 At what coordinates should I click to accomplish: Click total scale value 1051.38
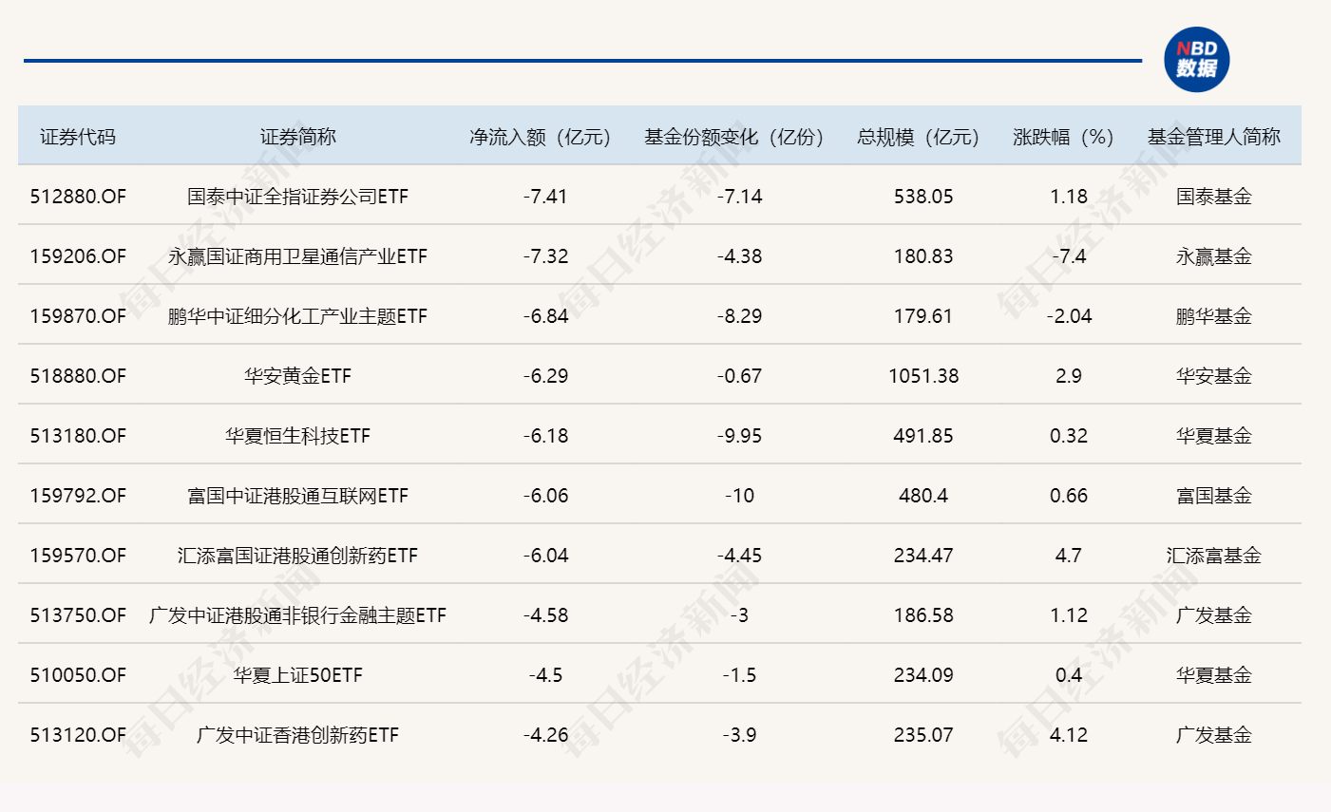(923, 376)
